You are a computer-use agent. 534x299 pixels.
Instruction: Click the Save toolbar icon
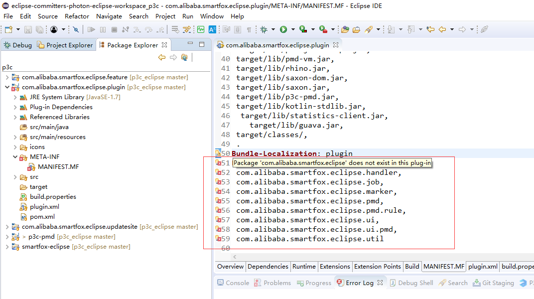click(x=28, y=29)
